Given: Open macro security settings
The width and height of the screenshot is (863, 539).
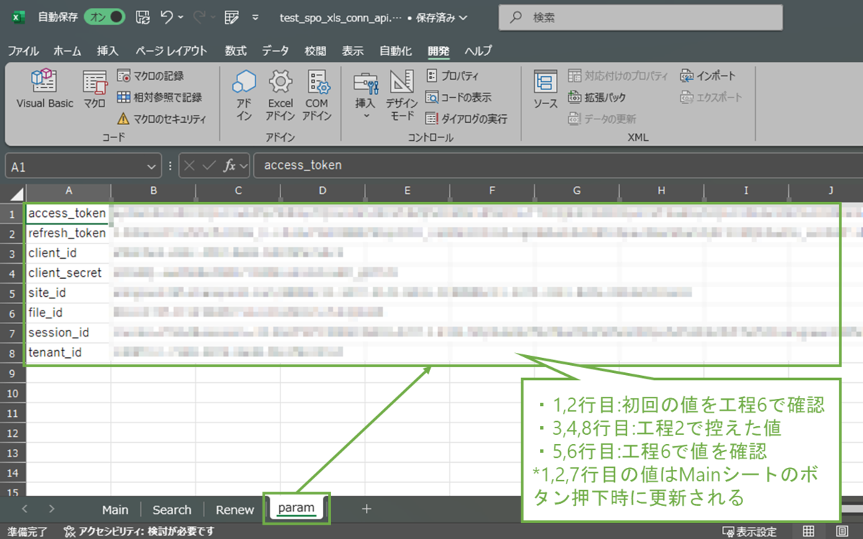Looking at the screenshot, I should pyautogui.click(x=161, y=119).
